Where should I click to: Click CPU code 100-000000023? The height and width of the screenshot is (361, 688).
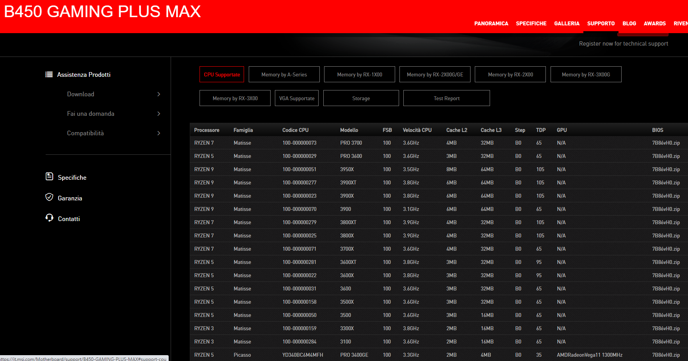tap(299, 196)
